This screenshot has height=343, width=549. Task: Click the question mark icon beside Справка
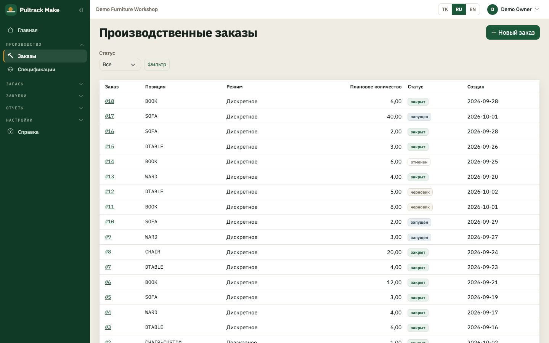(11, 132)
